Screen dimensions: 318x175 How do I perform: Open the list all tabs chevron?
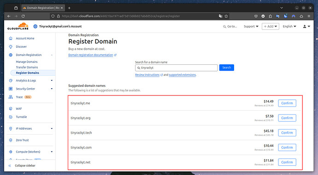tap(282, 8)
